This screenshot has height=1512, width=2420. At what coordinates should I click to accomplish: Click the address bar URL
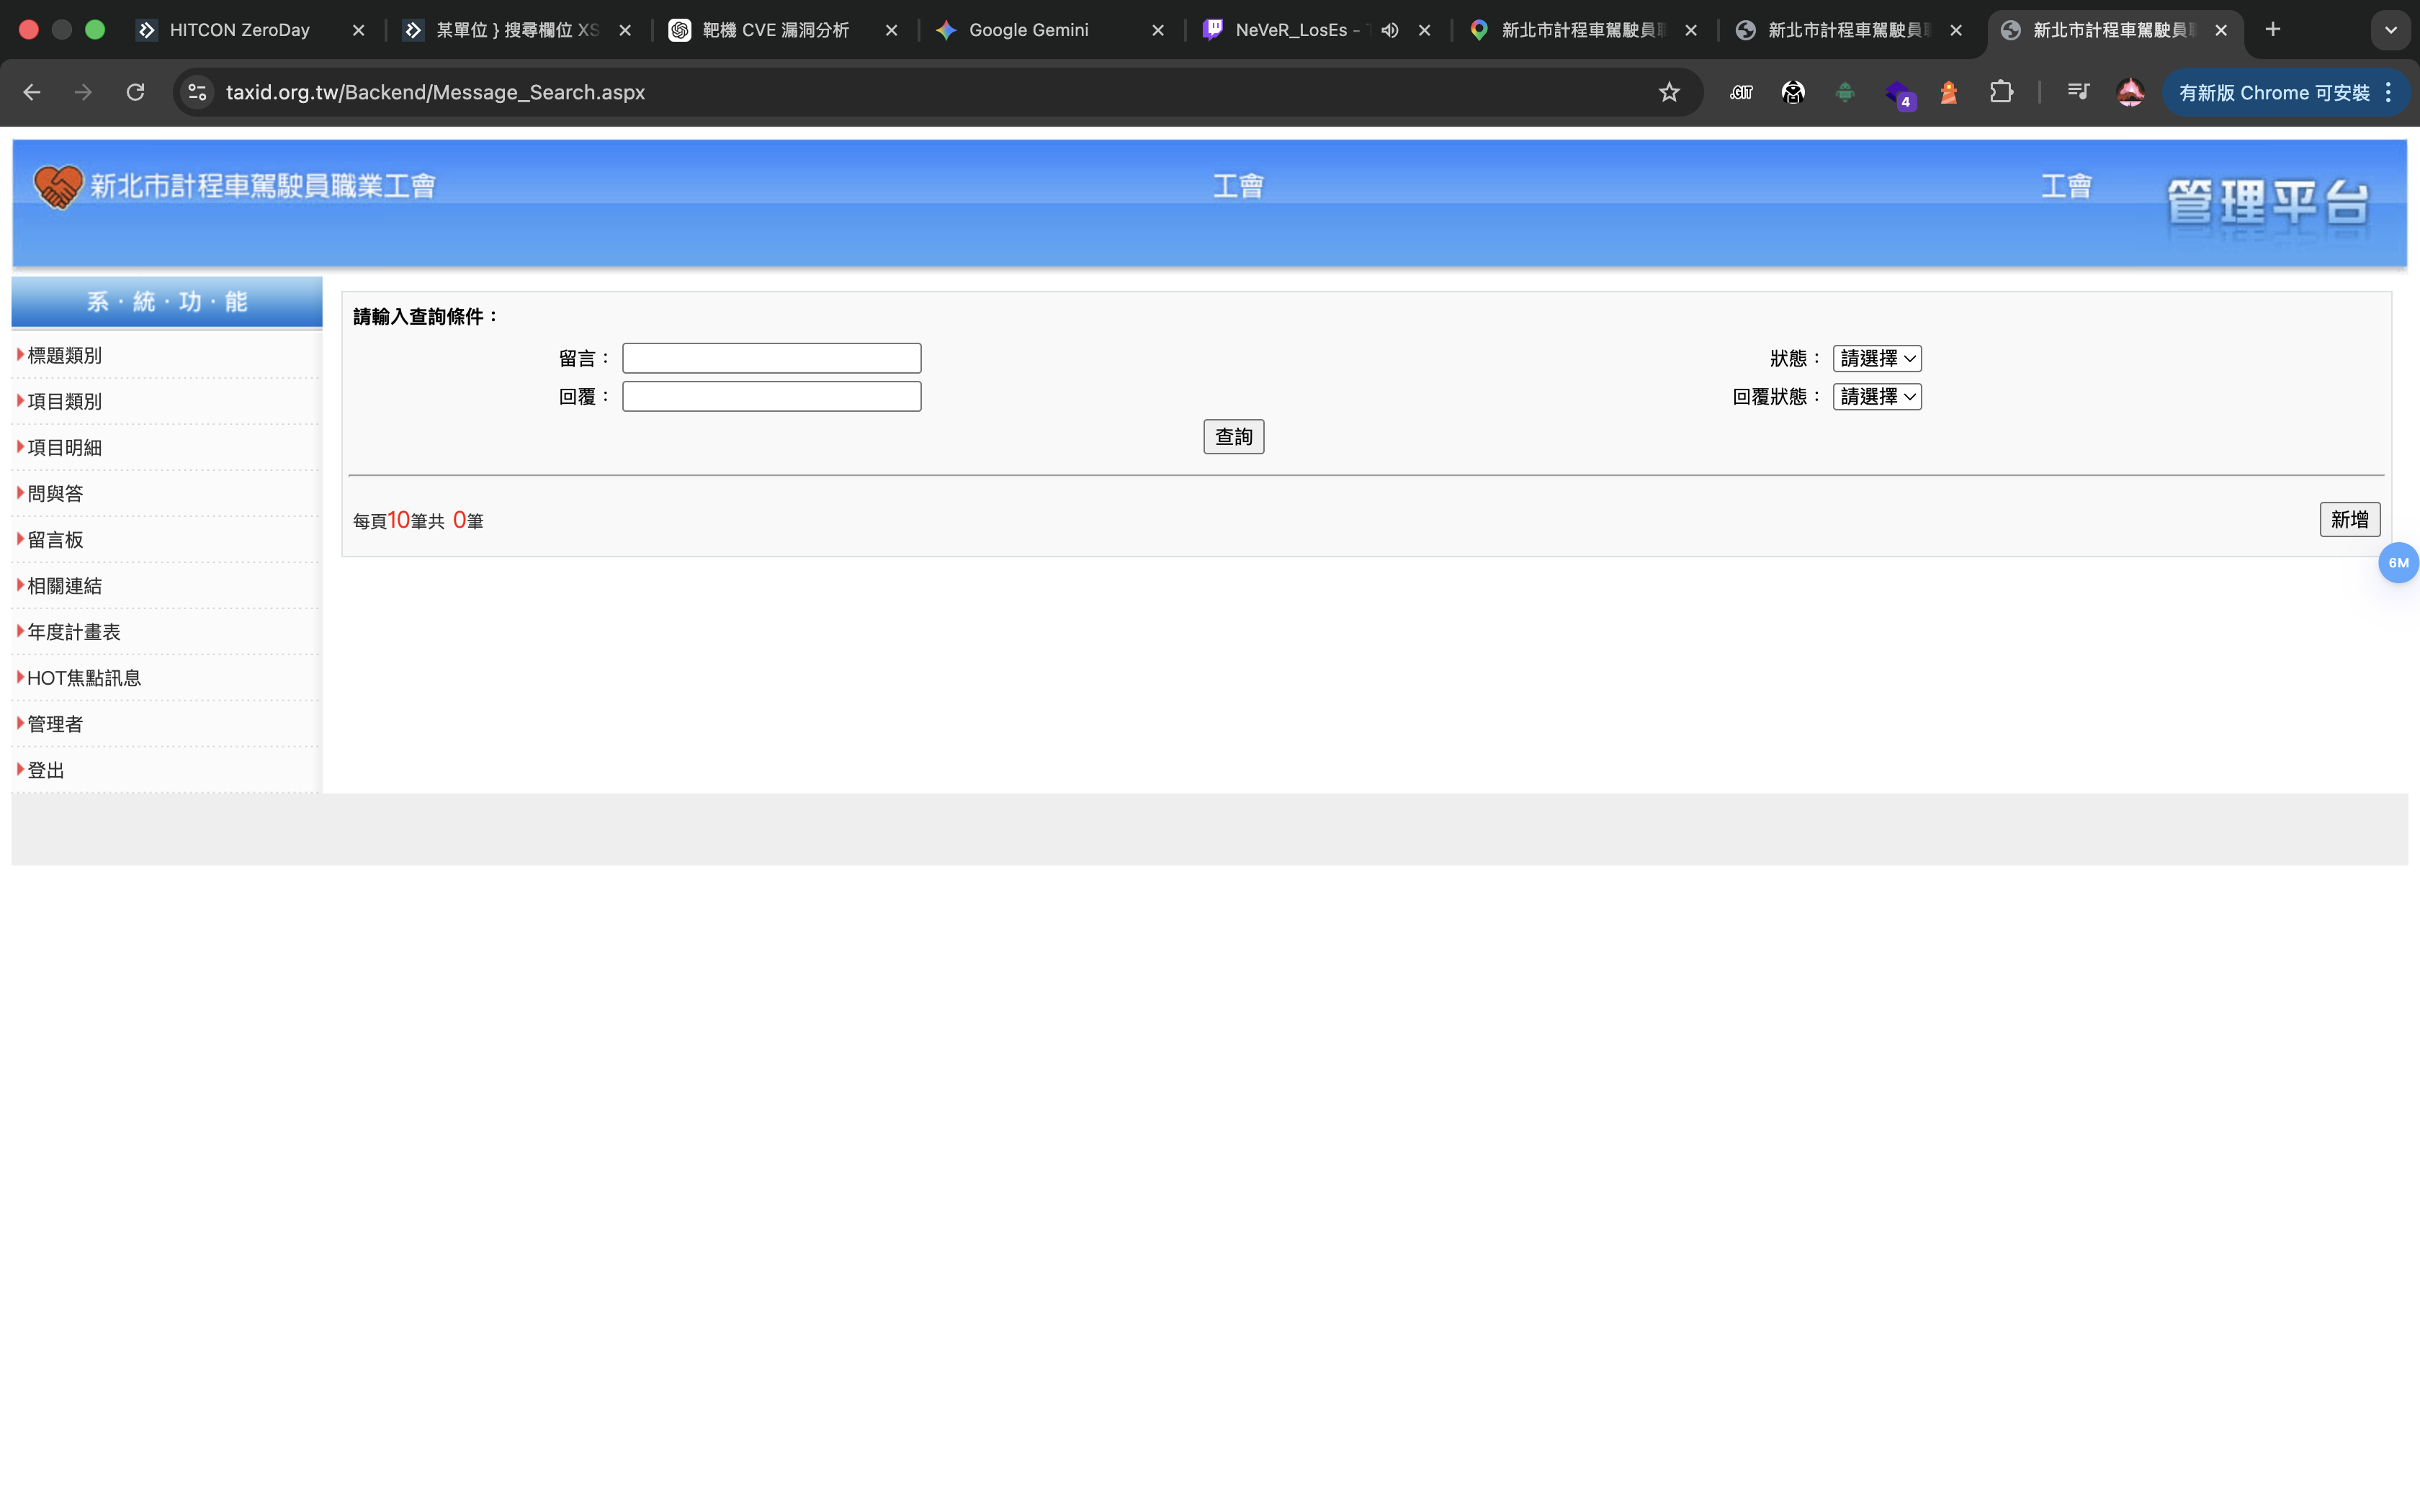tap(435, 92)
